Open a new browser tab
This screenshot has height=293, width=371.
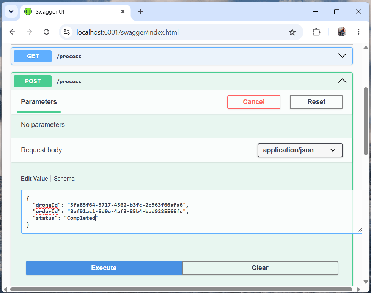point(140,11)
